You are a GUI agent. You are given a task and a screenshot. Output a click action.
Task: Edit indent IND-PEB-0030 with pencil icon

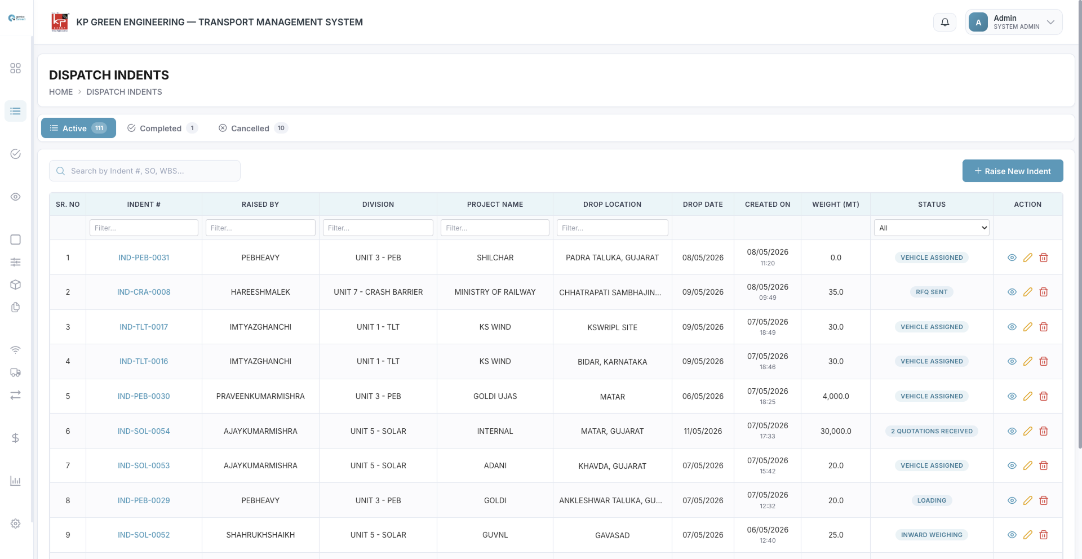(x=1028, y=396)
